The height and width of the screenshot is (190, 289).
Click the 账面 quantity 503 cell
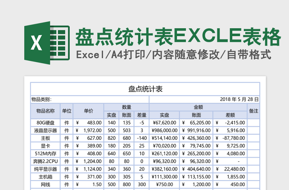pos(127,130)
